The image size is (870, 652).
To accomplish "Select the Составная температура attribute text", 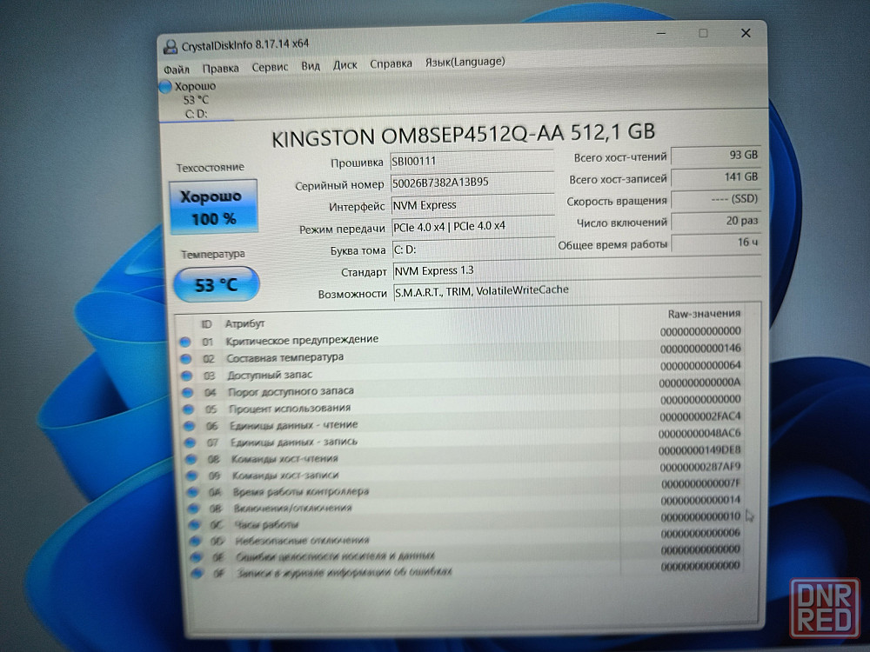I will (x=284, y=357).
